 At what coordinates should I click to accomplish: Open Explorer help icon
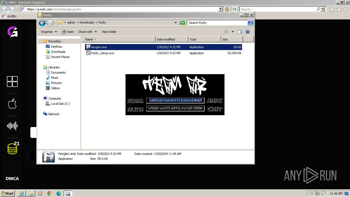[x=248, y=32]
